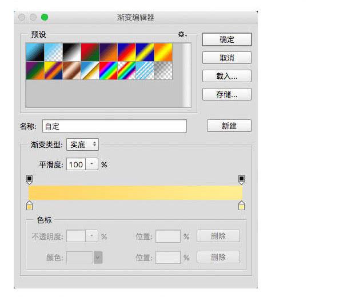Click the color 位置 percentage field

(x=168, y=258)
